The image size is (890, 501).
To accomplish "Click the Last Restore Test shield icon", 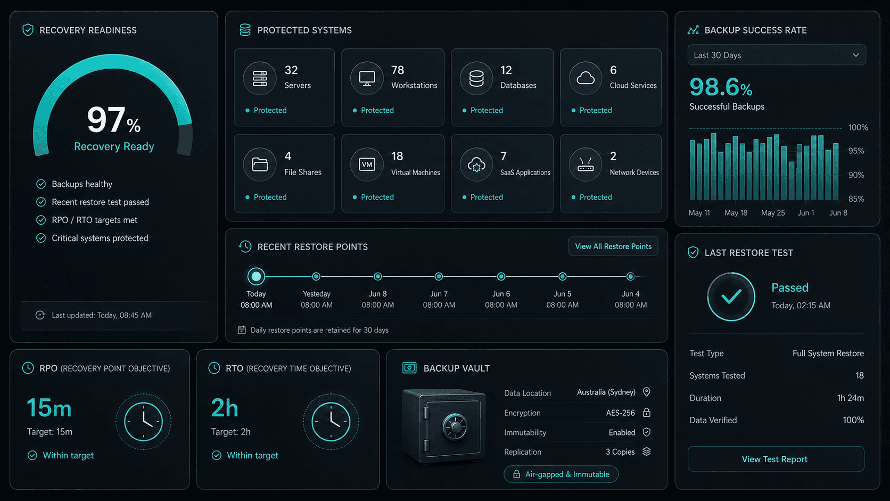I will point(693,252).
